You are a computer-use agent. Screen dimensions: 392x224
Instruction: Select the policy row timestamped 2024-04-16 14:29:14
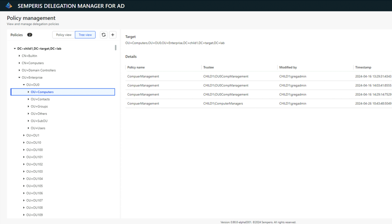[258, 94]
